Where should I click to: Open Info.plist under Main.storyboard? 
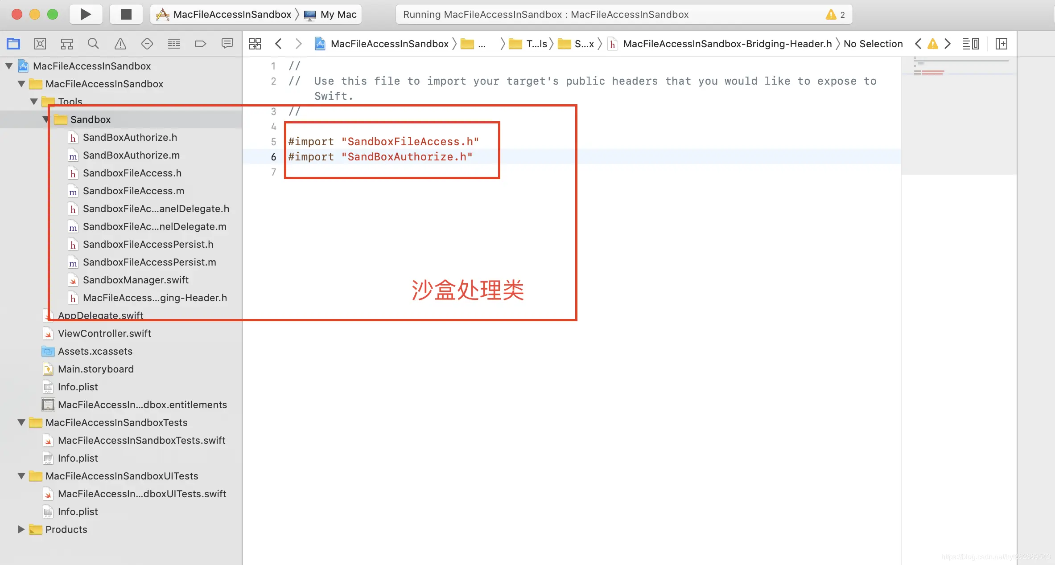click(78, 387)
